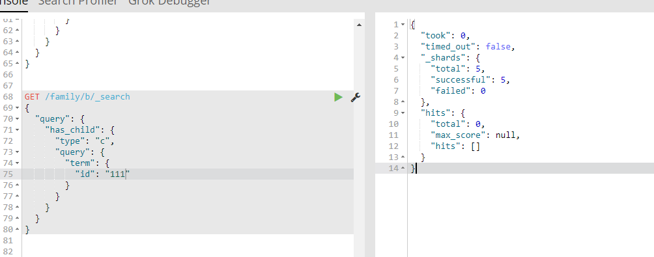Collapse the "query" block at line 70
Screen dimensions: 654x257
tap(17, 118)
